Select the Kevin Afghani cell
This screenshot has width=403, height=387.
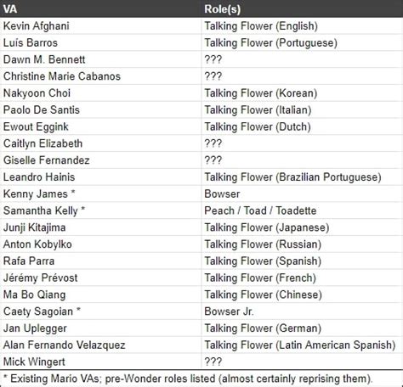pyautogui.click(x=100, y=26)
